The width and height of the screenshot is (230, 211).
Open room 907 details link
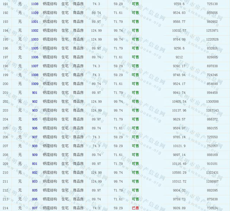tap(35, 137)
